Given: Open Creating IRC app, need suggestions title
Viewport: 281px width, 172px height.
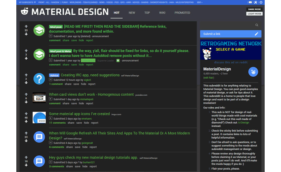Looking at the screenshot, I should tap(90, 75).
